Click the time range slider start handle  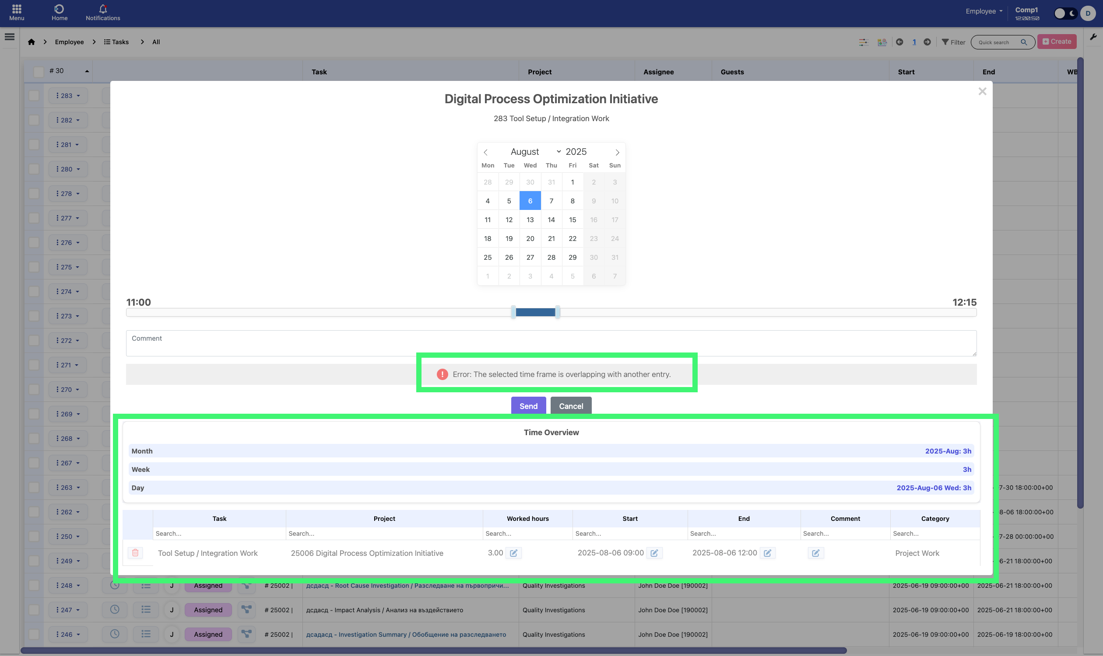(513, 312)
